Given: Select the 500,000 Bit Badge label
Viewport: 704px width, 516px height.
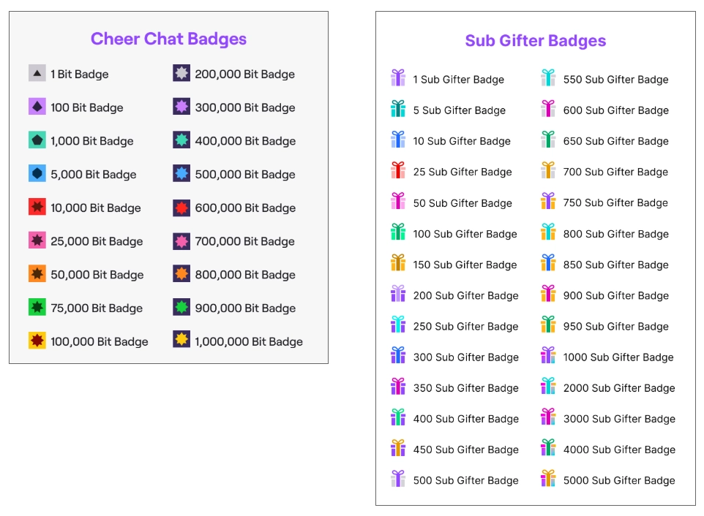Looking at the screenshot, I should tap(244, 175).
